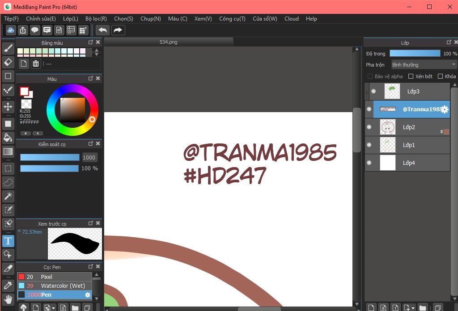Open the Công cụ(T) menu
458x311 pixels.
click(232, 19)
